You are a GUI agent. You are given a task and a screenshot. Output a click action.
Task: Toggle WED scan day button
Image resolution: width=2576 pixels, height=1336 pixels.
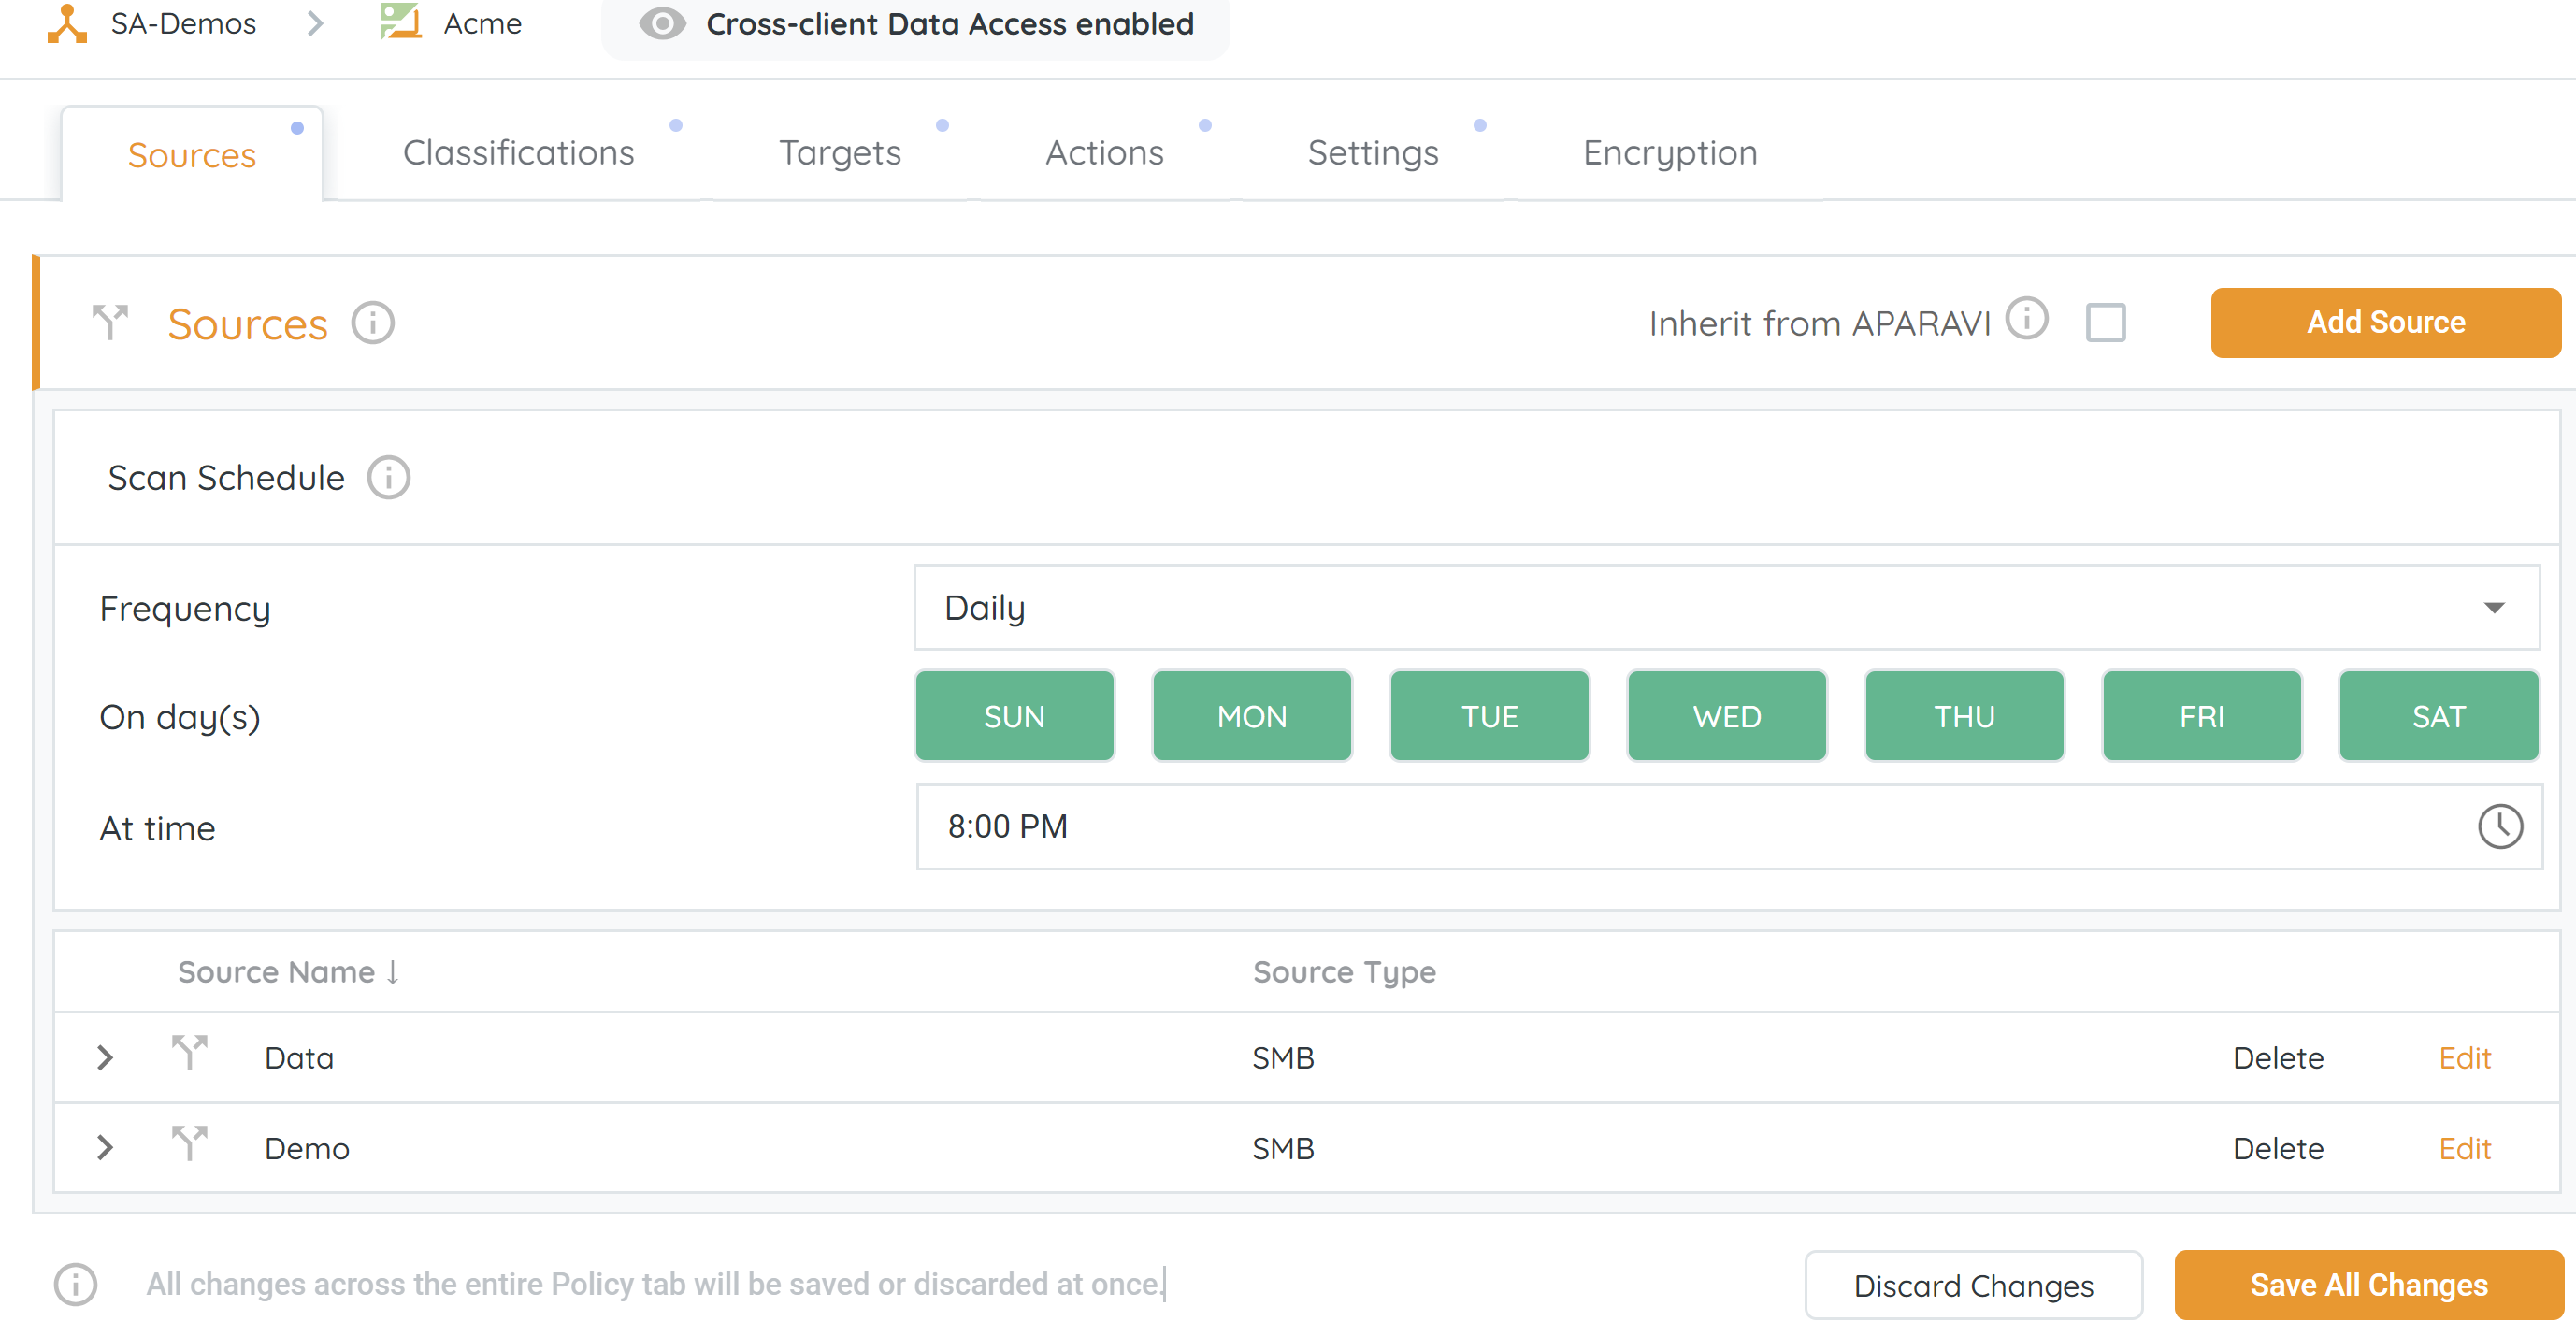[1726, 716]
